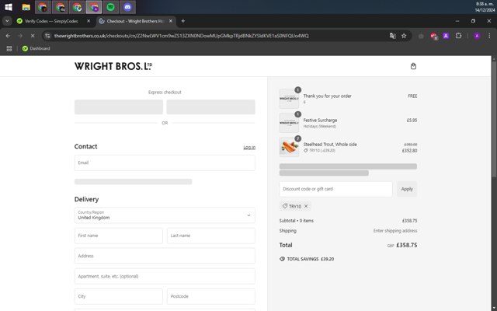Screen dimensions: 497x311
Task: Switch to the second Chrome taskbar window
Action: click(60, 7)
